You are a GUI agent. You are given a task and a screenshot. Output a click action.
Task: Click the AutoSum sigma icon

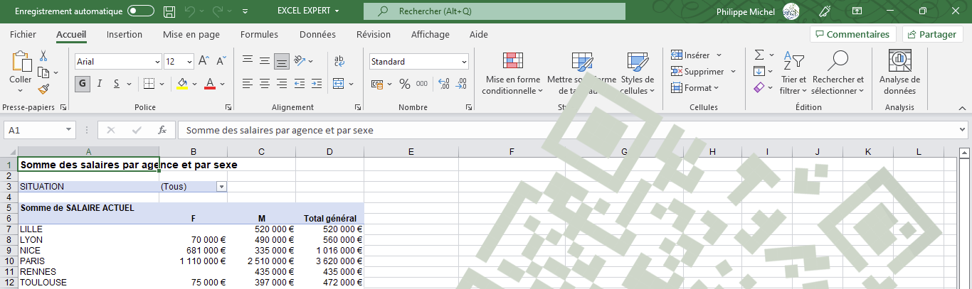point(759,55)
